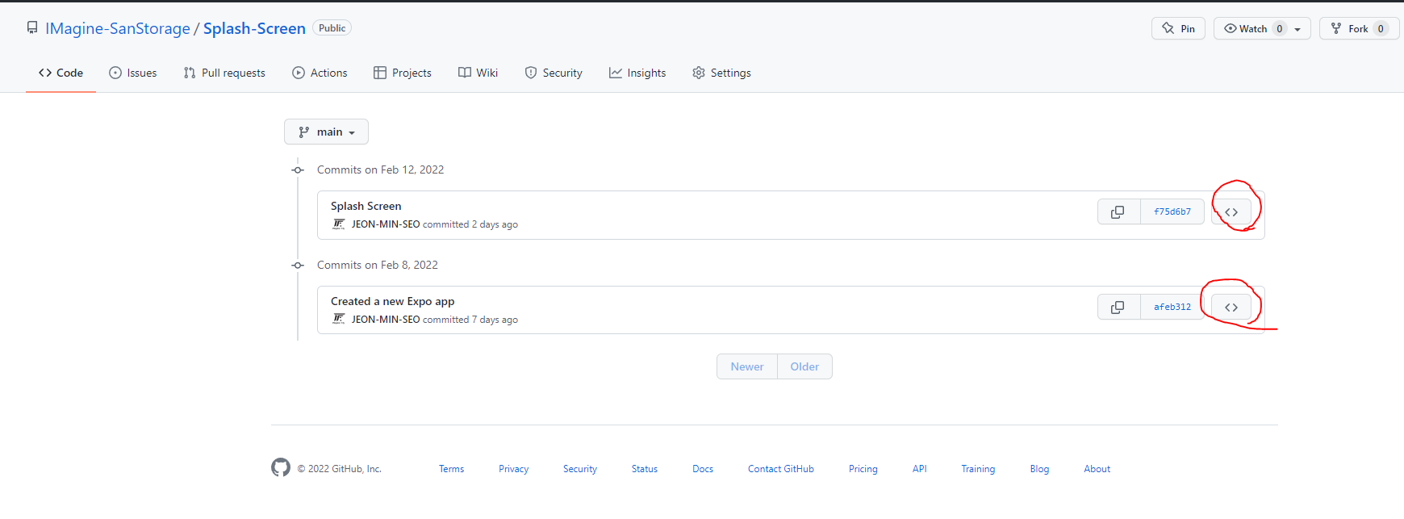Click JEON-MIN-SEO avatar on Expo app commit
1404x519 pixels.
coord(339,320)
